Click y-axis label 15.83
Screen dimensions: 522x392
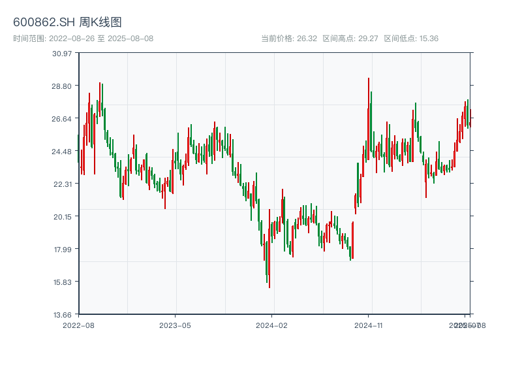coord(63,282)
